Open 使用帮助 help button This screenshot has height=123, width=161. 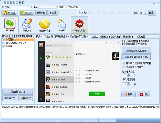click(x=41, y=13)
